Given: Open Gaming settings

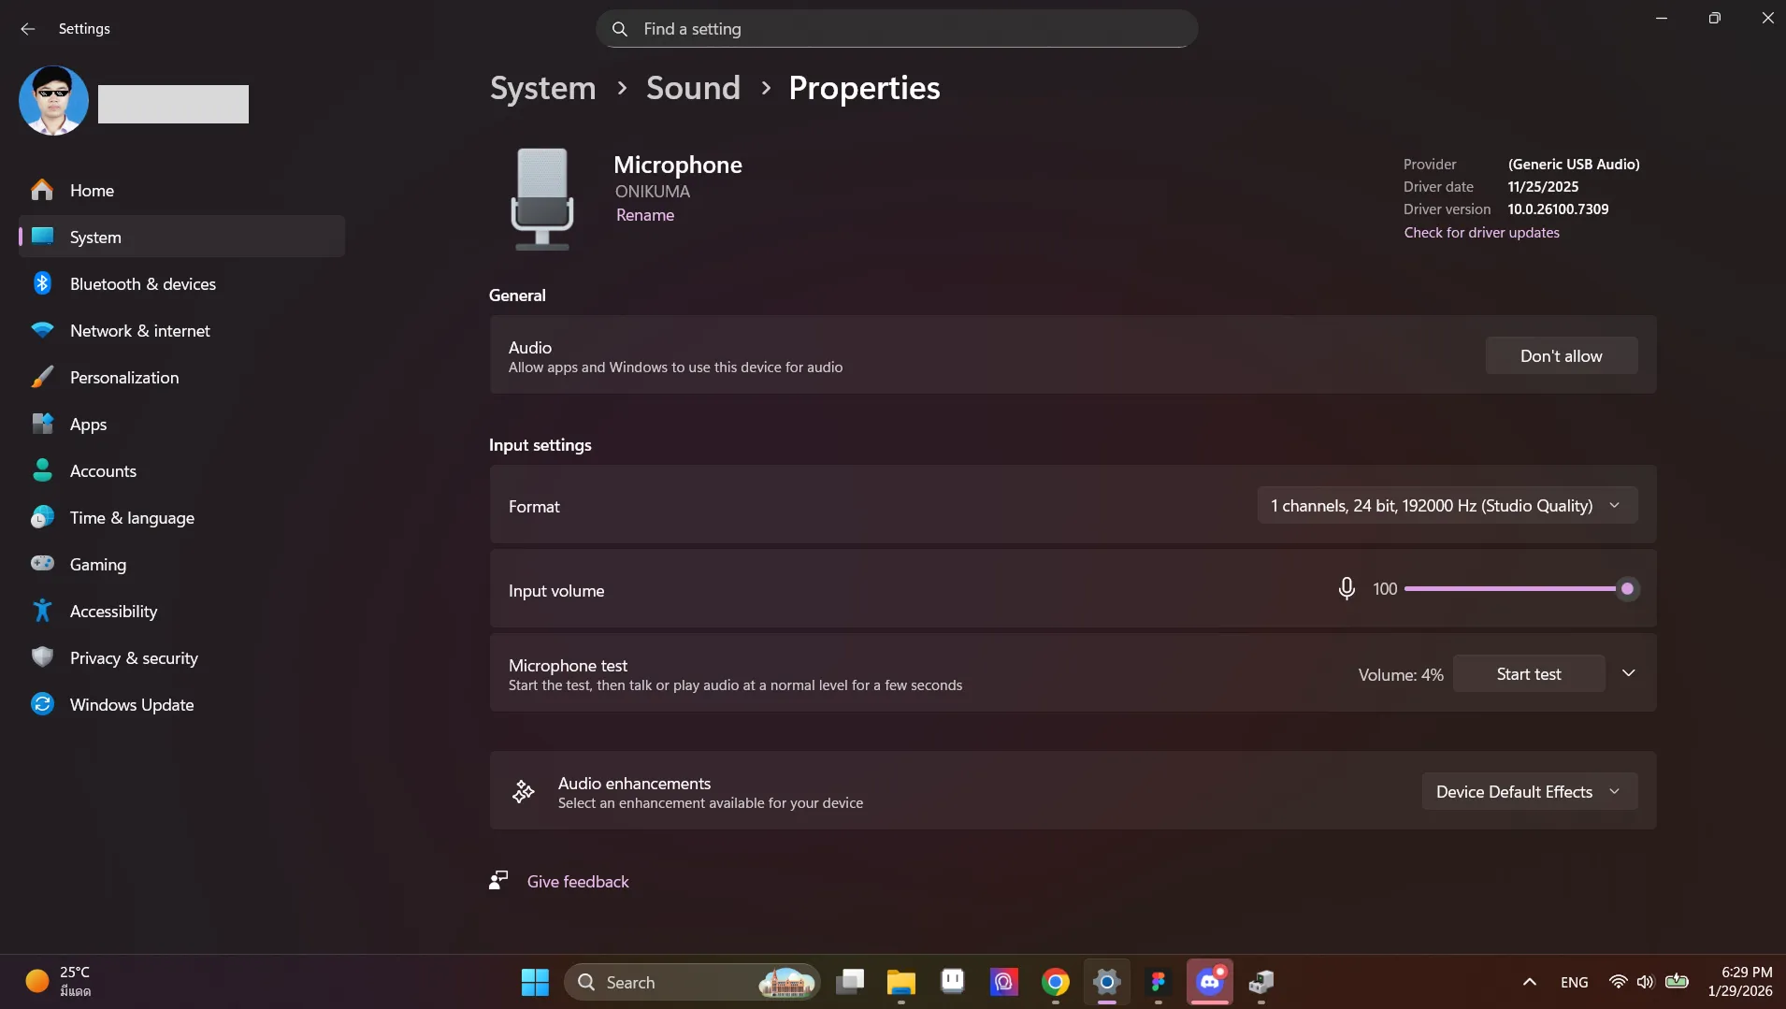Looking at the screenshot, I should tap(181, 564).
